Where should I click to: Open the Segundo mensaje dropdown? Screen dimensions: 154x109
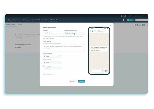pos(52,56)
